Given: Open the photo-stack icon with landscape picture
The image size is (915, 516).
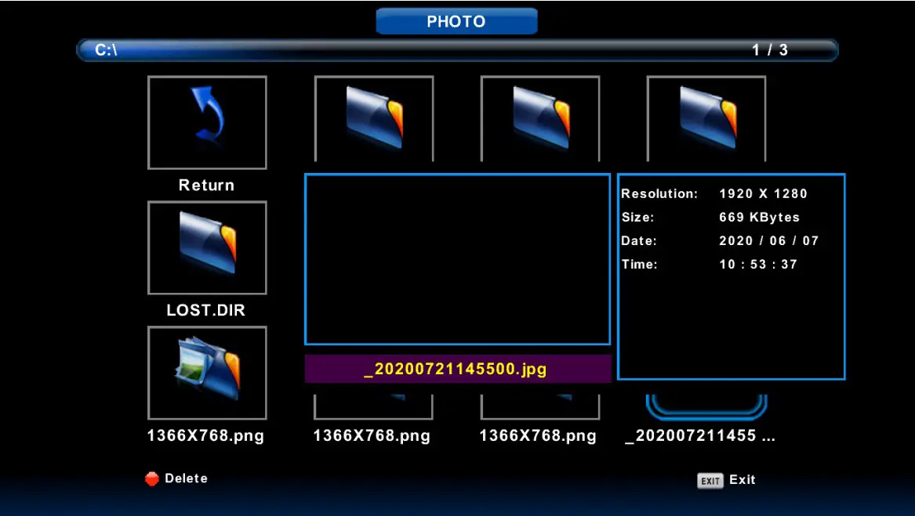Looking at the screenshot, I should 208,369.
